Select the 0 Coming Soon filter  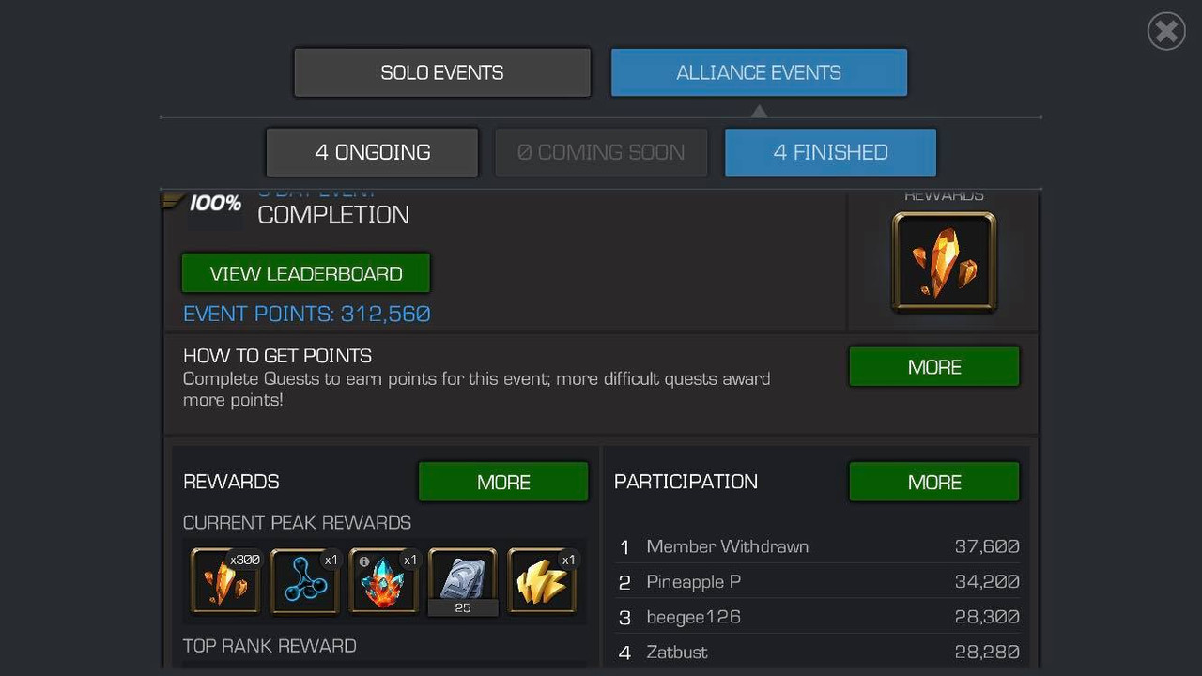[601, 152]
